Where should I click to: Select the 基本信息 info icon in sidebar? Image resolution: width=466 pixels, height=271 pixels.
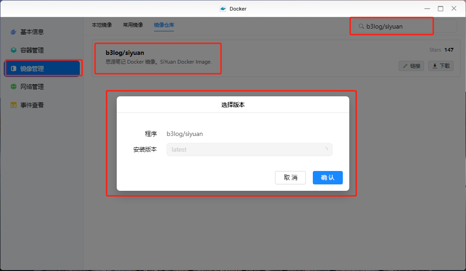[12, 32]
